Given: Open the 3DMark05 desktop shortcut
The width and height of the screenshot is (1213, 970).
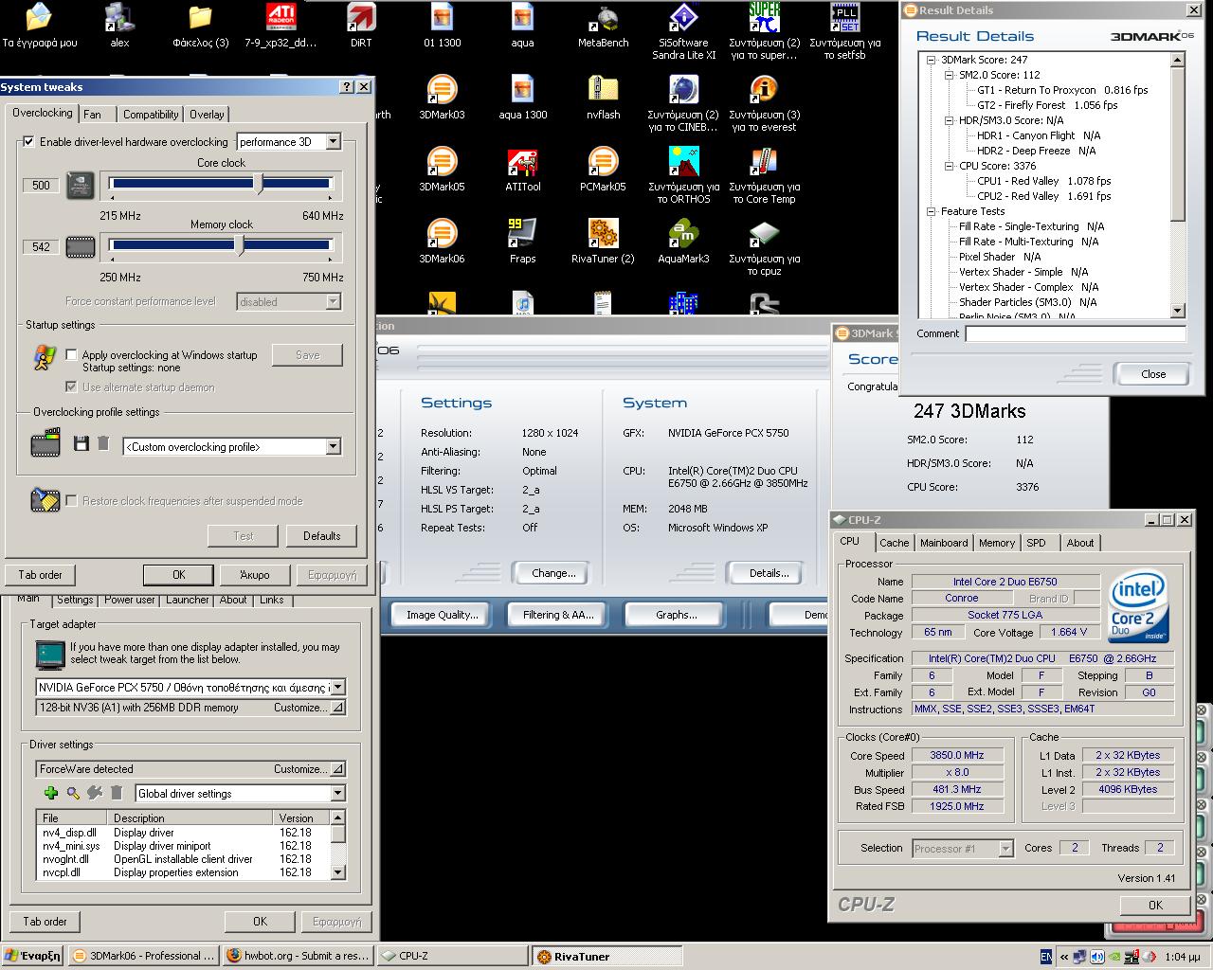Looking at the screenshot, I should point(442,170).
